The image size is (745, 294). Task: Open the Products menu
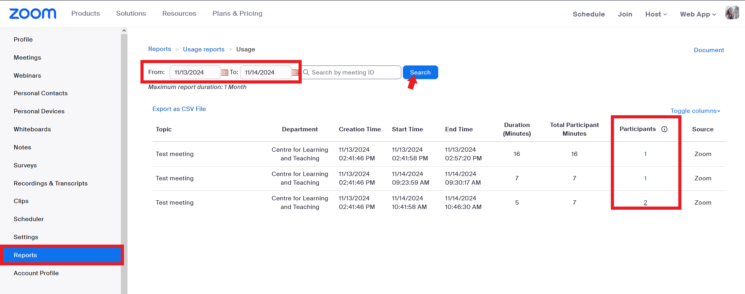(x=86, y=13)
